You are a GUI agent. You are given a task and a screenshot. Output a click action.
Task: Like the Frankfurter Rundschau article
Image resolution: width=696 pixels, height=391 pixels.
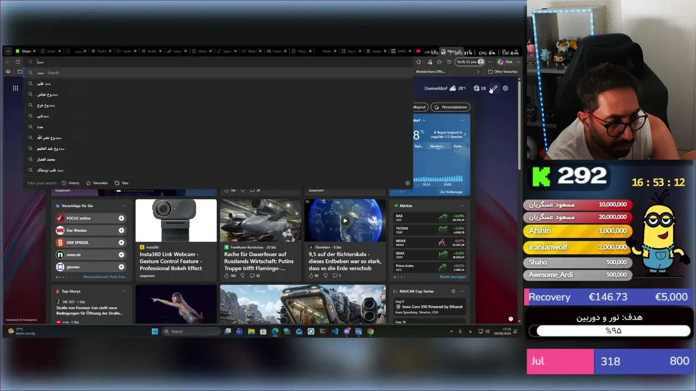click(231, 275)
